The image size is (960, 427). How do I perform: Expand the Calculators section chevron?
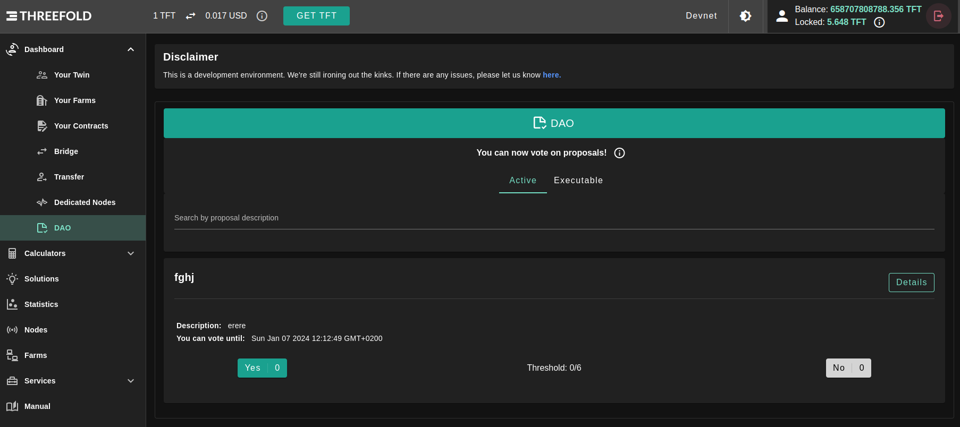click(131, 253)
